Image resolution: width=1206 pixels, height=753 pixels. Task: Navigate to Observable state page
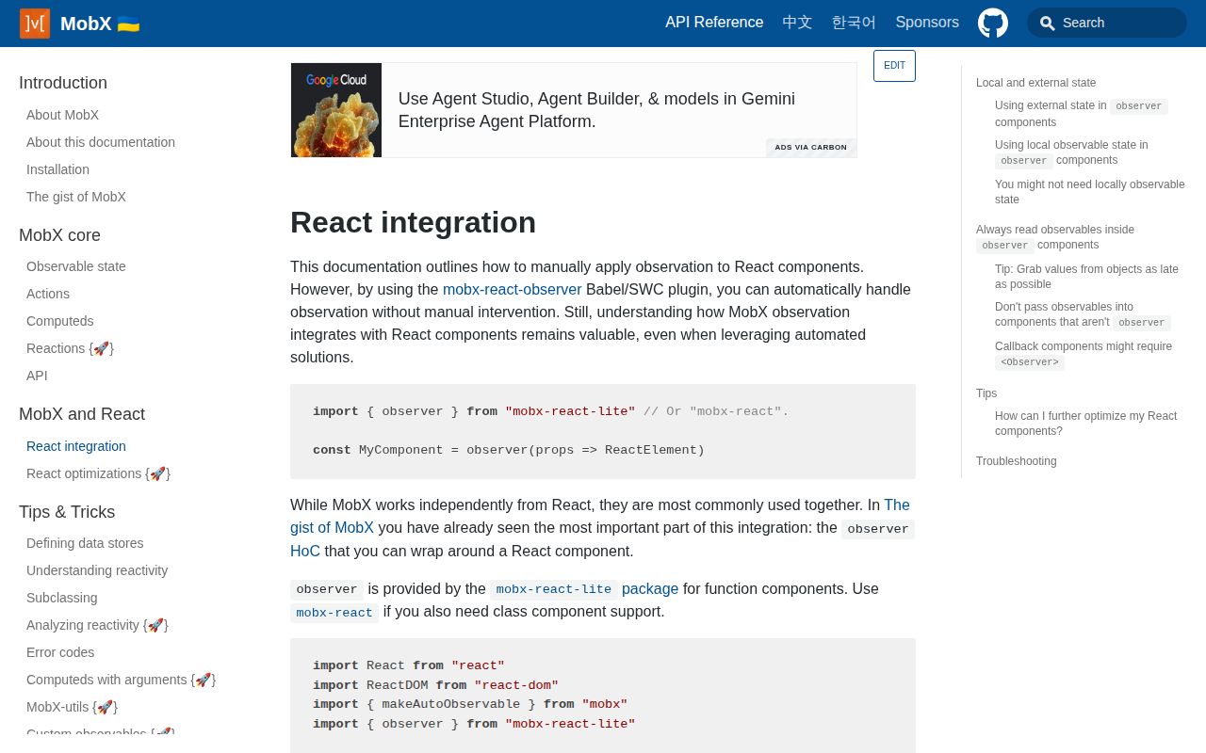click(76, 266)
